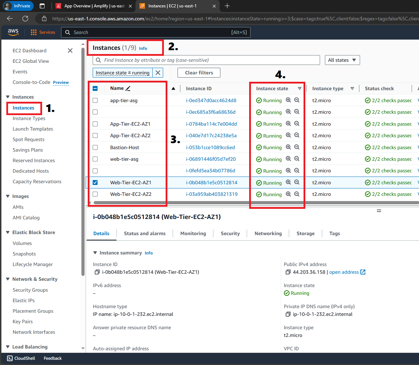Open the Instance type column filter arrow
The width and height of the screenshot is (419, 365).
click(352, 88)
